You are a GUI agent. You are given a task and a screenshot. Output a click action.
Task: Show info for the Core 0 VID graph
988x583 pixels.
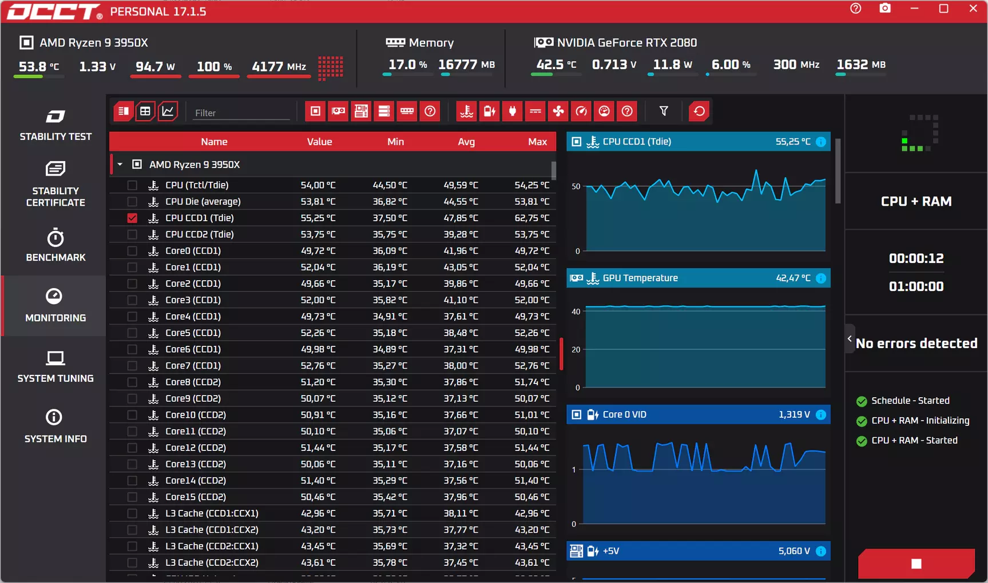821,415
